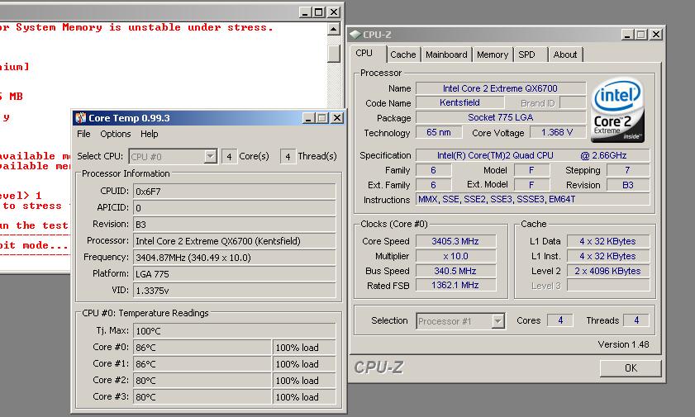This screenshot has height=417, width=695.
Task: Click the L1 Inst. value 4 x 32 KBytes
Action: tap(607, 256)
